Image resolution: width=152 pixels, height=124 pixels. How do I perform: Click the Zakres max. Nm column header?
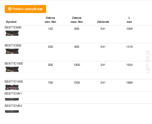point(77,20)
